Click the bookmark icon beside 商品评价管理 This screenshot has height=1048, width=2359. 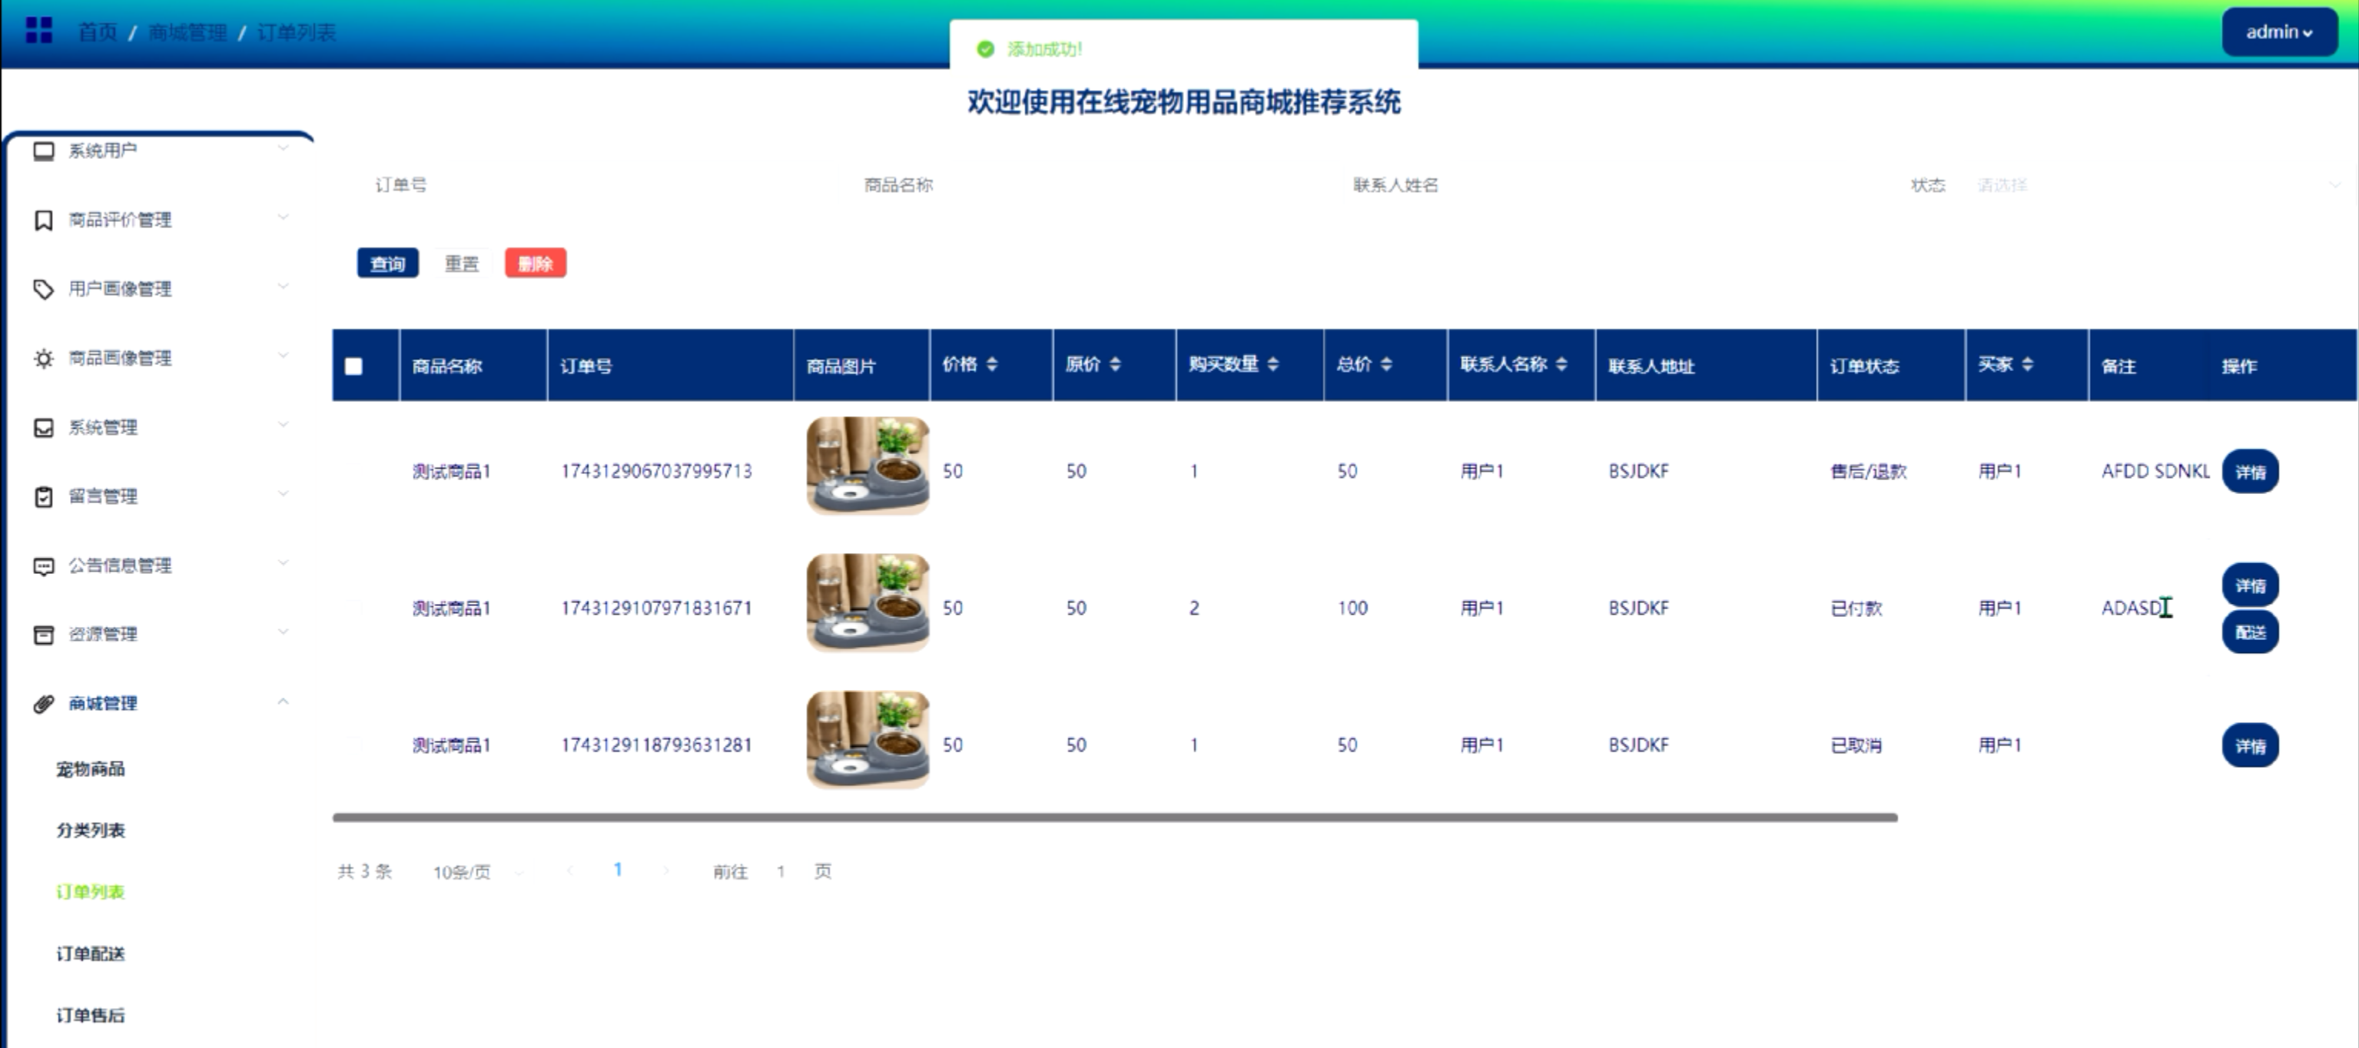(43, 221)
